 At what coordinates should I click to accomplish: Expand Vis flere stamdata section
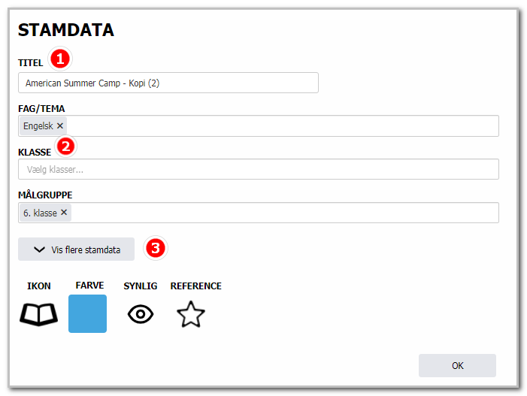click(76, 249)
